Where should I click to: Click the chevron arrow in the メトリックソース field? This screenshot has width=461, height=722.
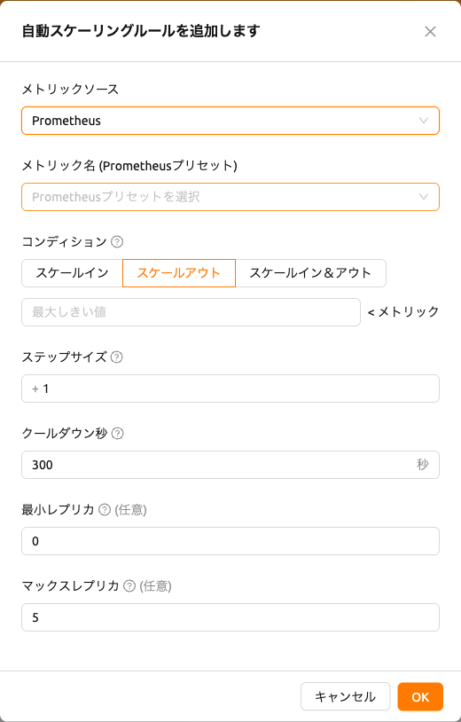pyautogui.click(x=424, y=121)
